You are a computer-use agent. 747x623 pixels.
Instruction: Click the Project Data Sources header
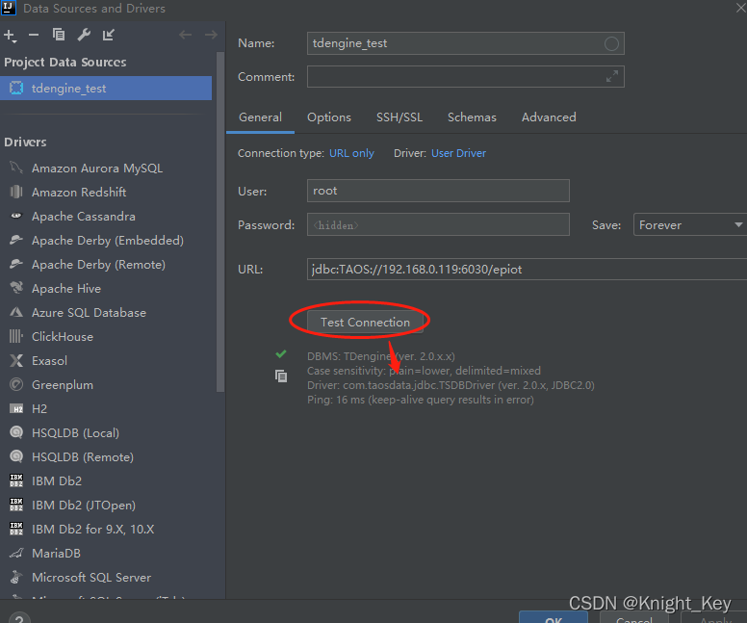coord(65,62)
